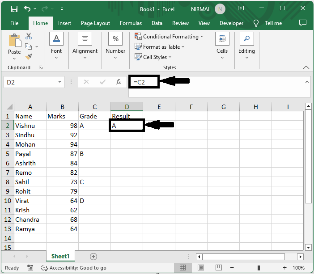Switch to the Insert tab
The image size is (314, 274).
(x=64, y=23)
